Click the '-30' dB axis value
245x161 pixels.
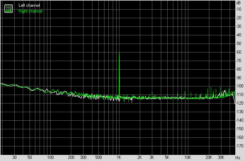[x=239, y=26]
